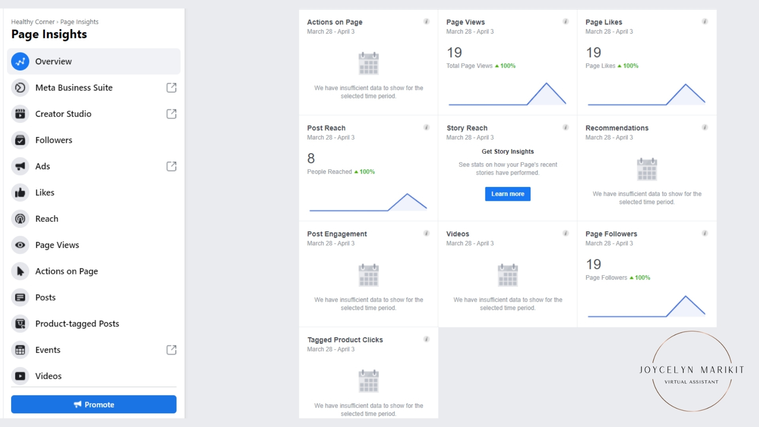Click the blue Promote button

click(94, 404)
